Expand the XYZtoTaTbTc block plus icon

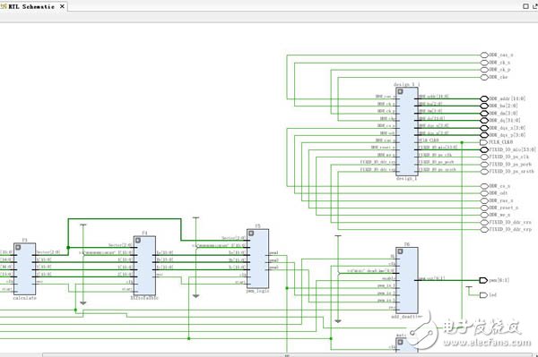[138, 241]
